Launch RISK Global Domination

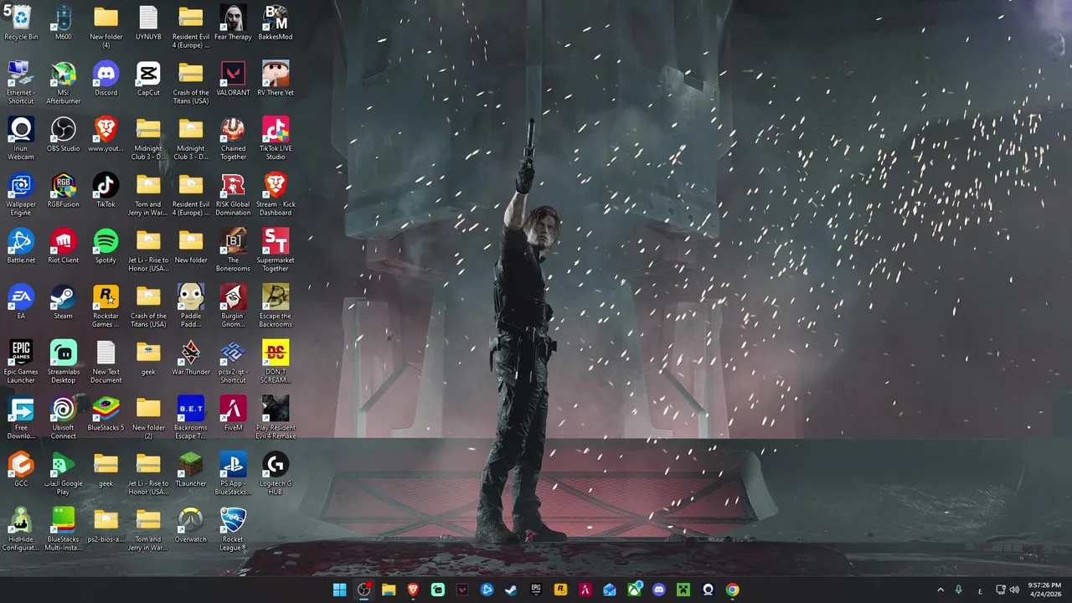click(233, 194)
